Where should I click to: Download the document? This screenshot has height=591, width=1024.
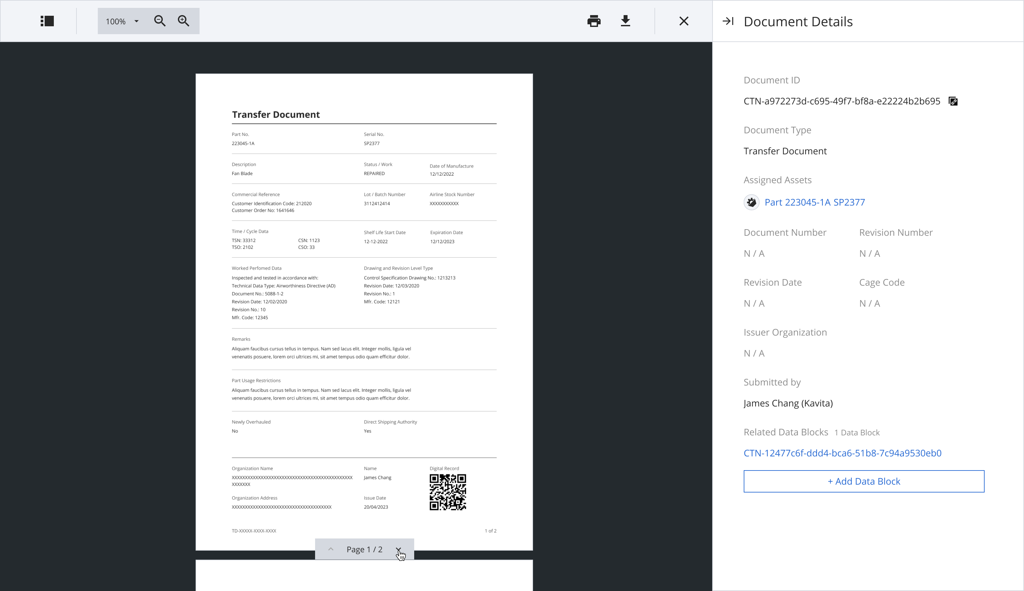(x=626, y=21)
